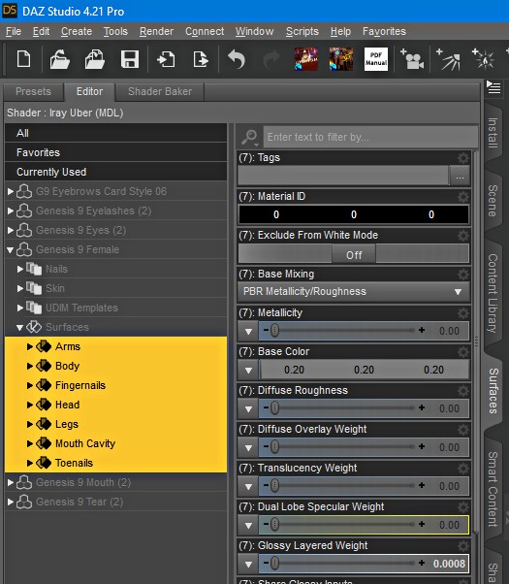Open gear settings for Diffuse Overlay Weight
The image size is (509, 584).
463,430
